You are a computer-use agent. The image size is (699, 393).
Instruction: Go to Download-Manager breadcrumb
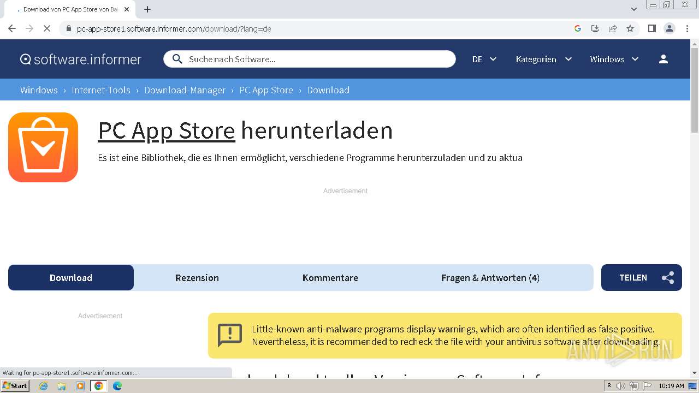point(185,90)
